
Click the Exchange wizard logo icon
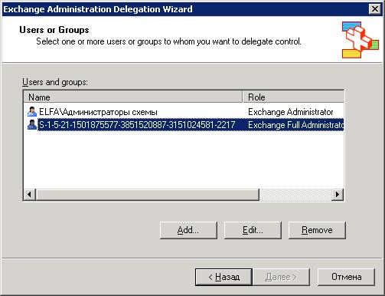tap(361, 40)
